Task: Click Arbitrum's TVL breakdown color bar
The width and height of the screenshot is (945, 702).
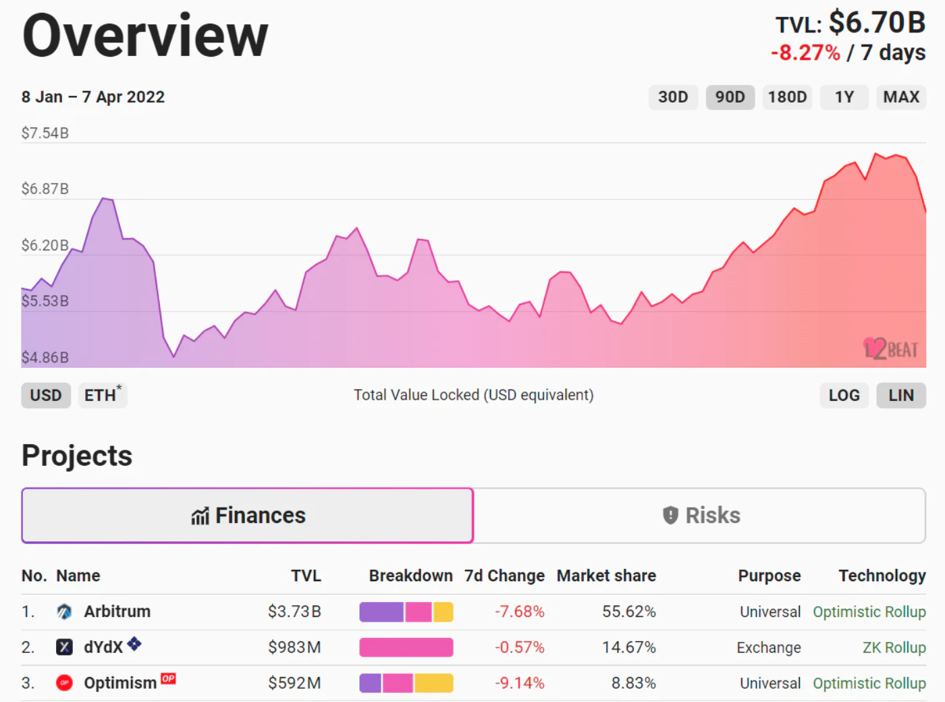Action: (x=406, y=612)
